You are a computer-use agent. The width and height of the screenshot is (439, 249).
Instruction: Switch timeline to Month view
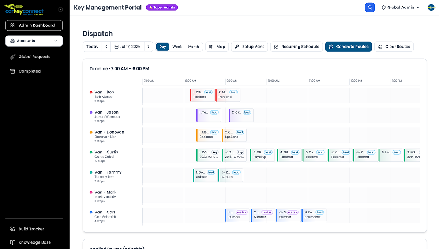click(194, 47)
